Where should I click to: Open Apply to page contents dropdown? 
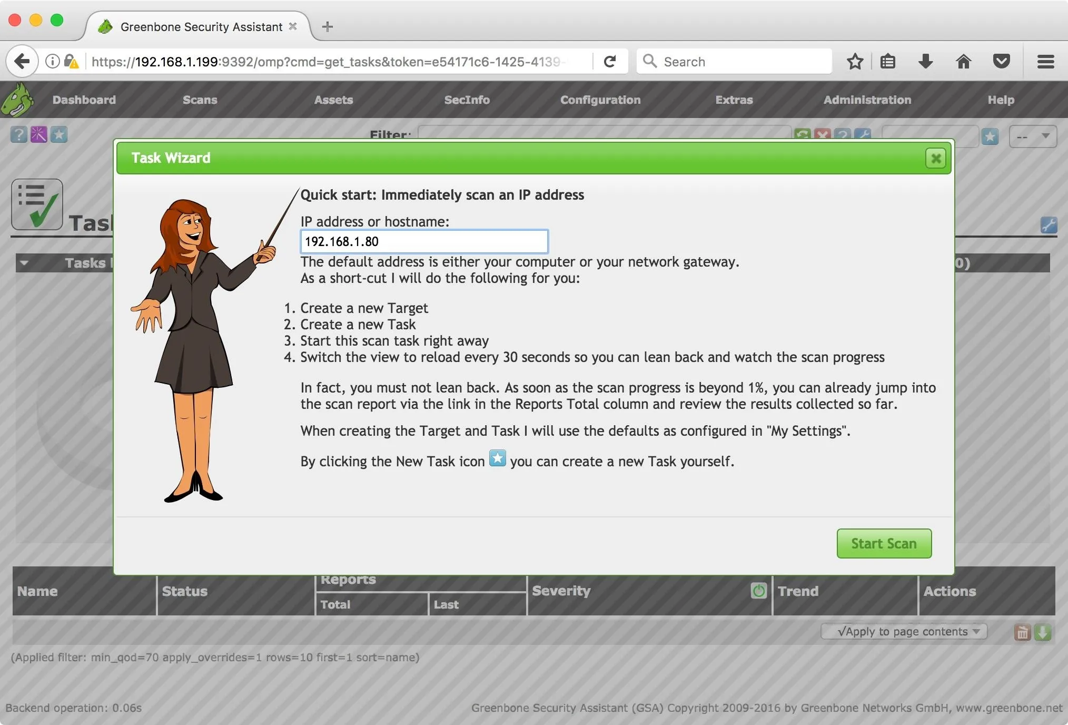click(904, 631)
